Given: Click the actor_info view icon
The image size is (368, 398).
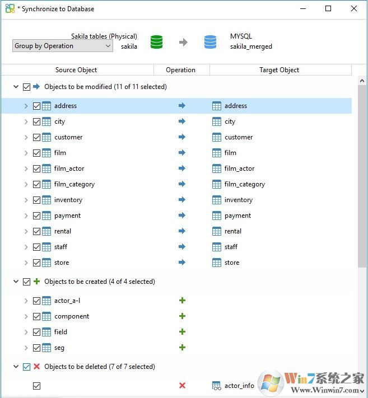Looking at the screenshot, I should (x=217, y=386).
